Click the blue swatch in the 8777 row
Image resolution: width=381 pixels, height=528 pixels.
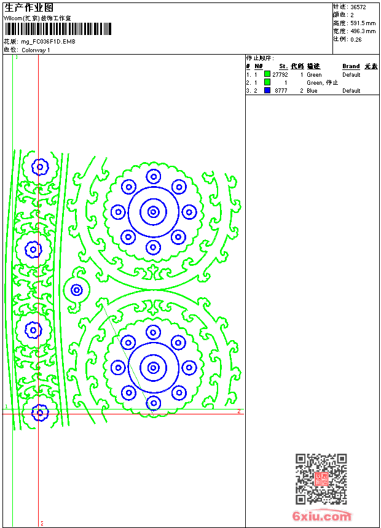pos(267,90)
